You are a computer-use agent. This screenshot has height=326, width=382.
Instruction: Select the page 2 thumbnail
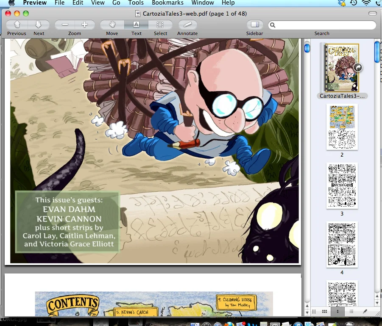(x=342, y=127)
